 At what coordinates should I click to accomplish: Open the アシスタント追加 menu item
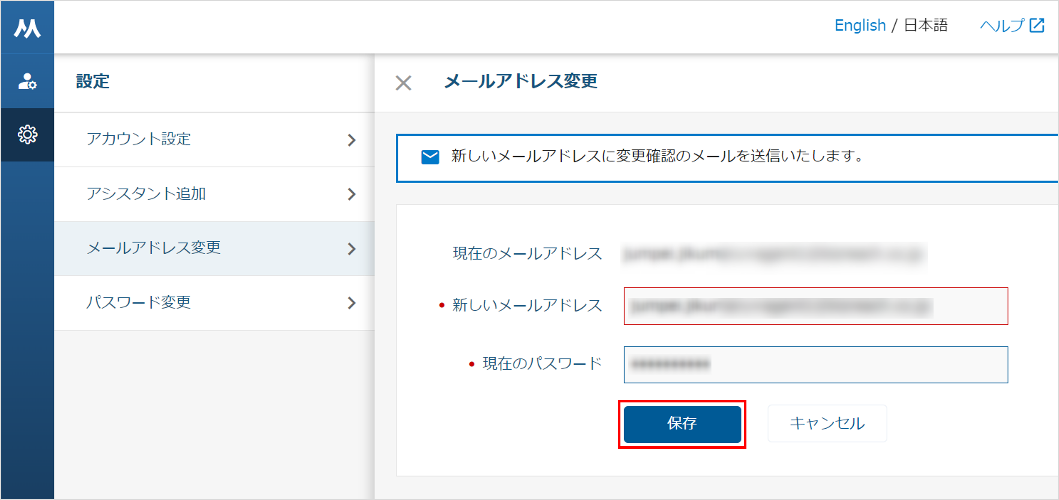pyautogui.click(x=214, y=194)
